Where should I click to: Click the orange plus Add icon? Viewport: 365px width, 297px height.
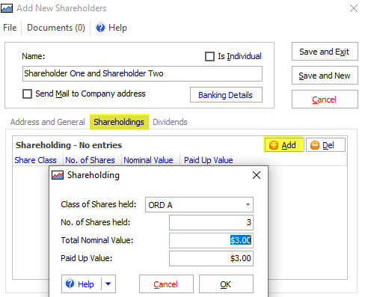[x=274, y=145]
